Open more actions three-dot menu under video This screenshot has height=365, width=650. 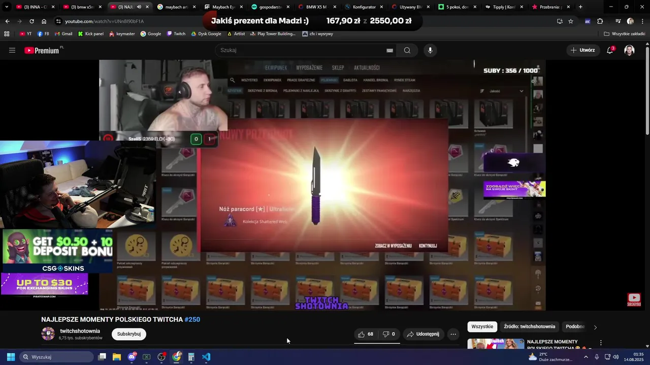(x=453, y=334)
